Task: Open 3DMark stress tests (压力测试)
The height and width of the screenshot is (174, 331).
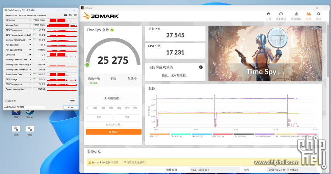Action: 296,16
